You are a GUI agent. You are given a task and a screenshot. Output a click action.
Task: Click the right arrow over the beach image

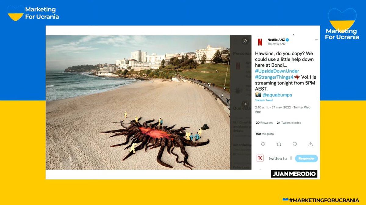tap(245, 104)
